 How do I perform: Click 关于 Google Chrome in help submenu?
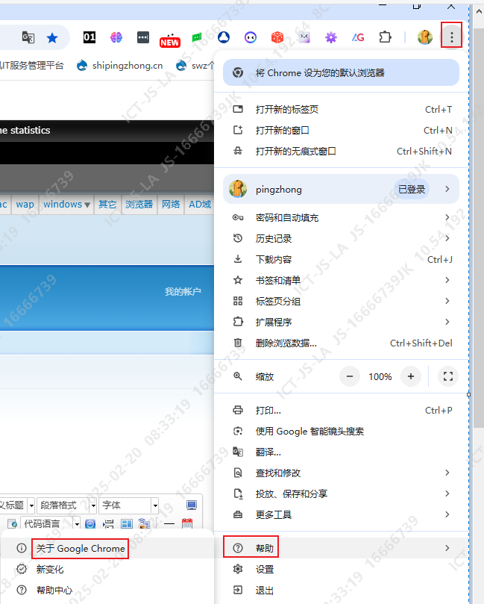click(x=107, y=548)
